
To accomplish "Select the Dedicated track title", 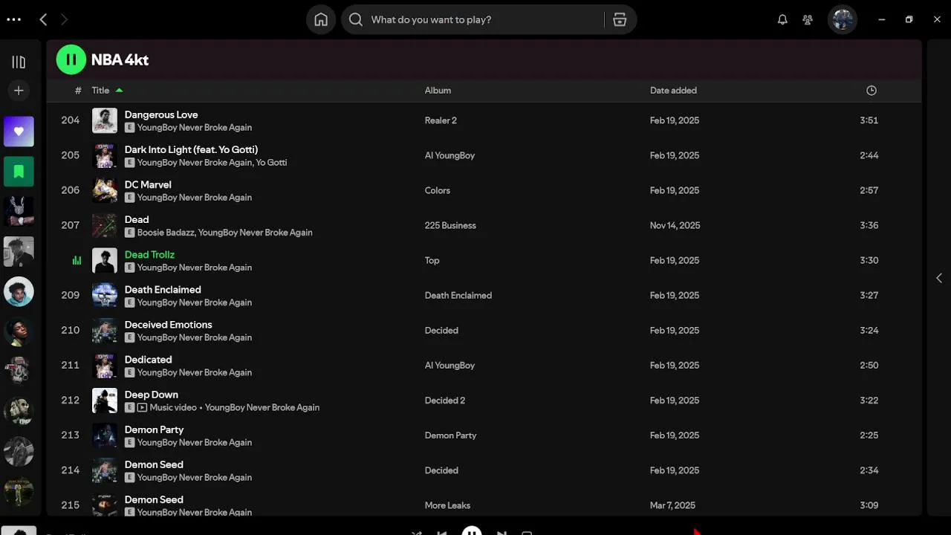I will pos(148,359).
